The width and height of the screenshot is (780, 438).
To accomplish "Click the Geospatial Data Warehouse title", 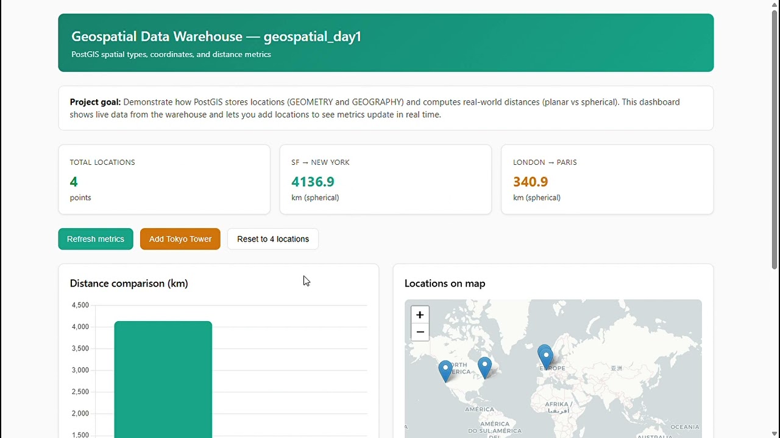I will point(216,36).
